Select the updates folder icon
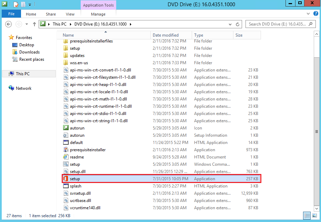321x222 pixels. [x=66, y=56]
